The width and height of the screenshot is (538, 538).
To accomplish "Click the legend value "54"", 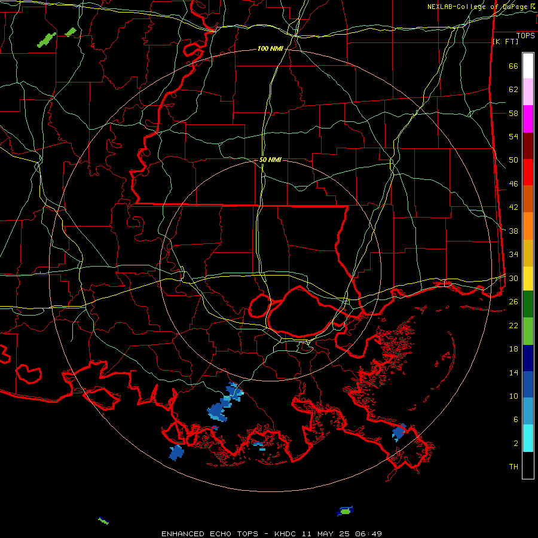I will click(513, 136).
